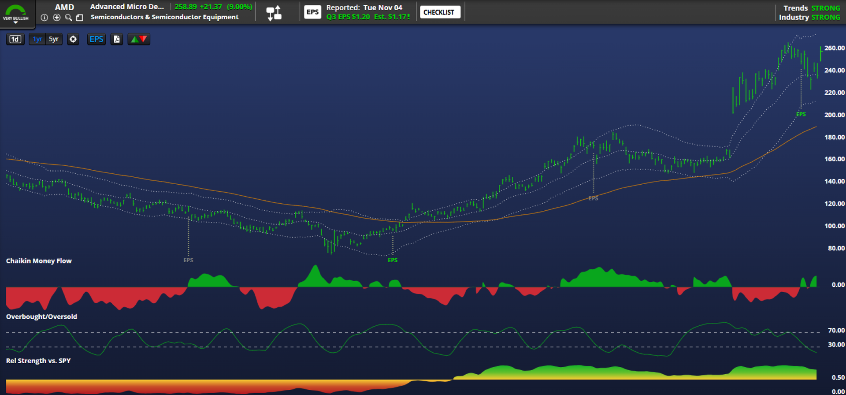The image size is (846, 395).
Task: Toggle the green/red up-down arrows button
Action: coord(139,39)
